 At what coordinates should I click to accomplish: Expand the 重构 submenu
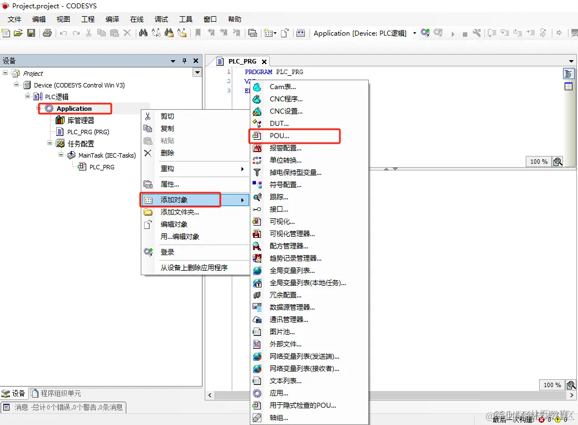point(195,169)
